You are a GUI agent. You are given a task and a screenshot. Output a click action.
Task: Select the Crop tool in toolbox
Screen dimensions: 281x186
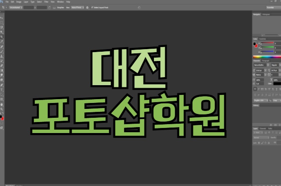pos(2,37)
